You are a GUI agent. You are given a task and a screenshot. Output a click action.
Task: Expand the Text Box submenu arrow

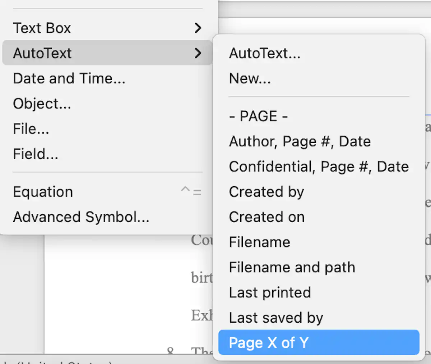[198, 28]
